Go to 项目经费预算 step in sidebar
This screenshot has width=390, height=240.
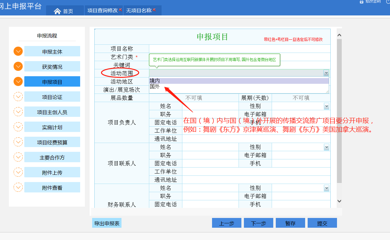(52, 142)
